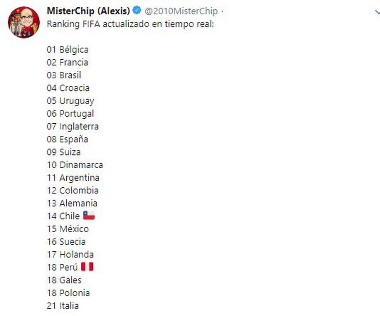
Task: Click the "08 España" entry
Action: click(x=67, y=139)
